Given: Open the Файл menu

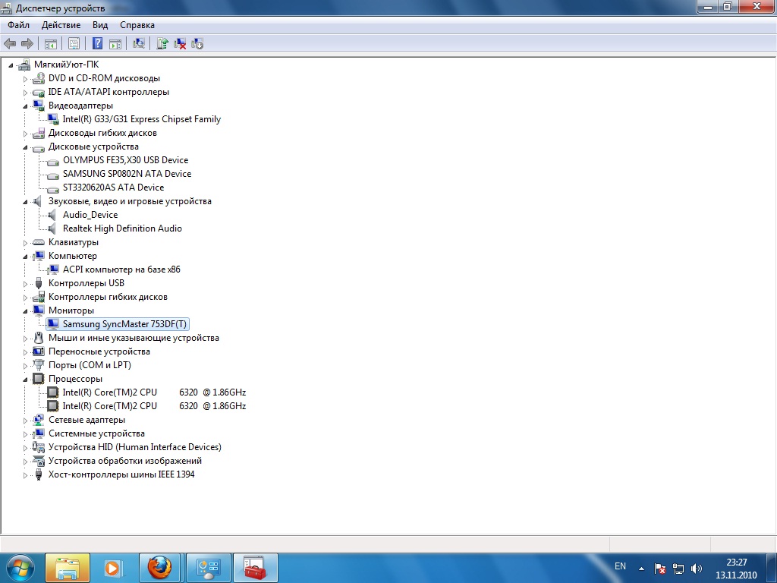Looking at the screenshot, I should [x=19, y=25].
